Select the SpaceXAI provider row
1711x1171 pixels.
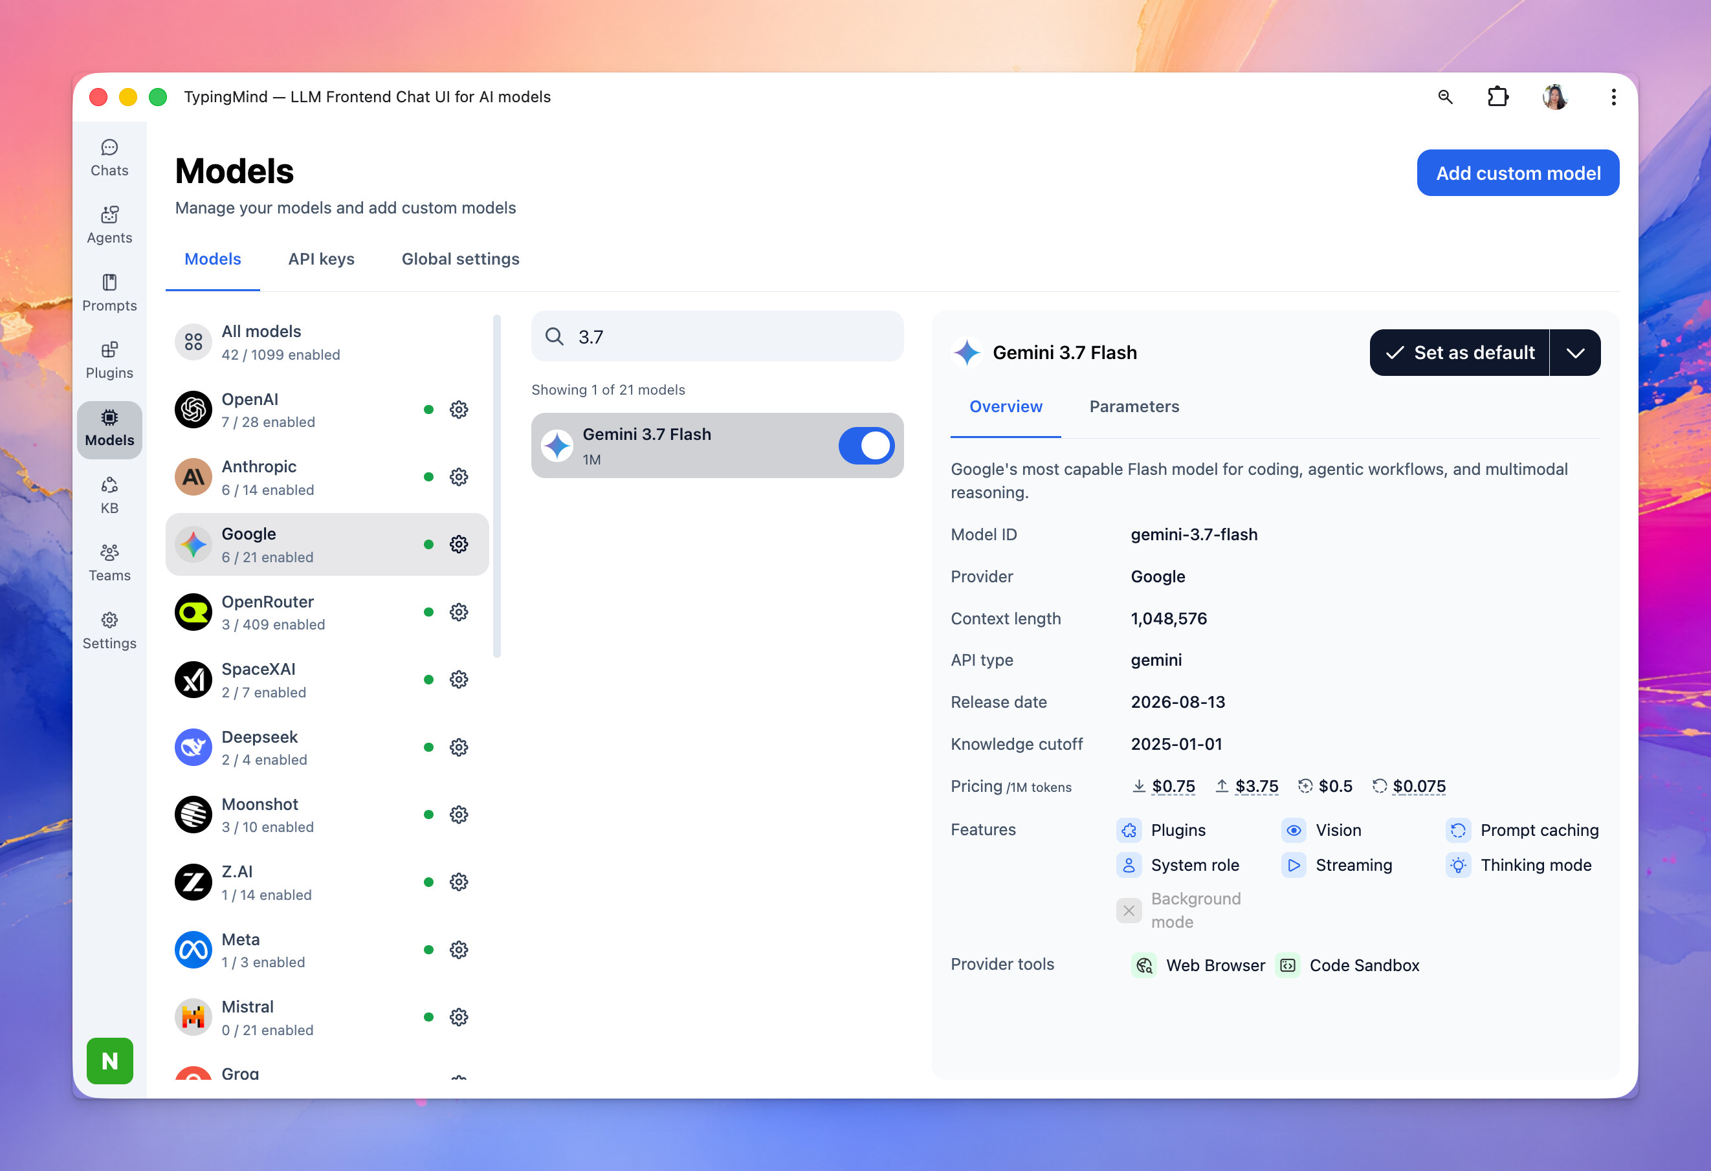pos(327,679)
